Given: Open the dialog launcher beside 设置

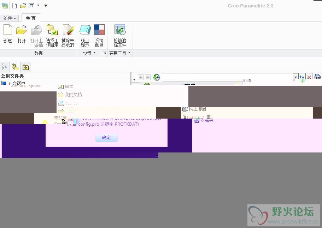Looking at the screenshot, I should point(104,53).
